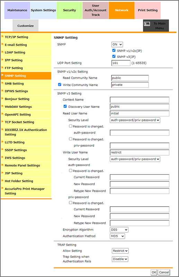Go to DPWS Settings
The height and width of the screenshot is (277, 179).
tap(26, 91)
